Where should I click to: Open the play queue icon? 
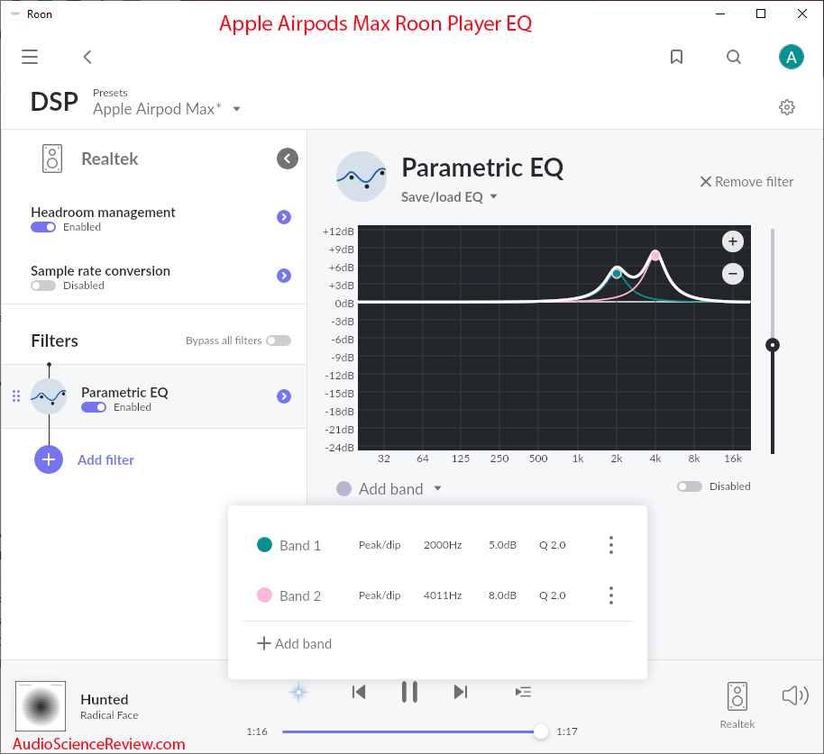click(524, 692)
